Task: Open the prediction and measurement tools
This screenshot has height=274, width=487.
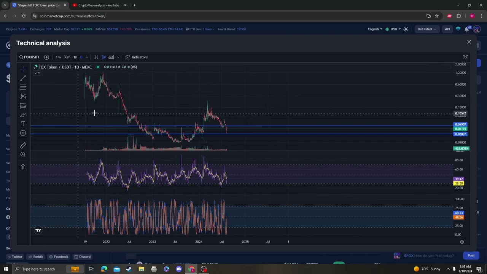Action: [23, 106]
